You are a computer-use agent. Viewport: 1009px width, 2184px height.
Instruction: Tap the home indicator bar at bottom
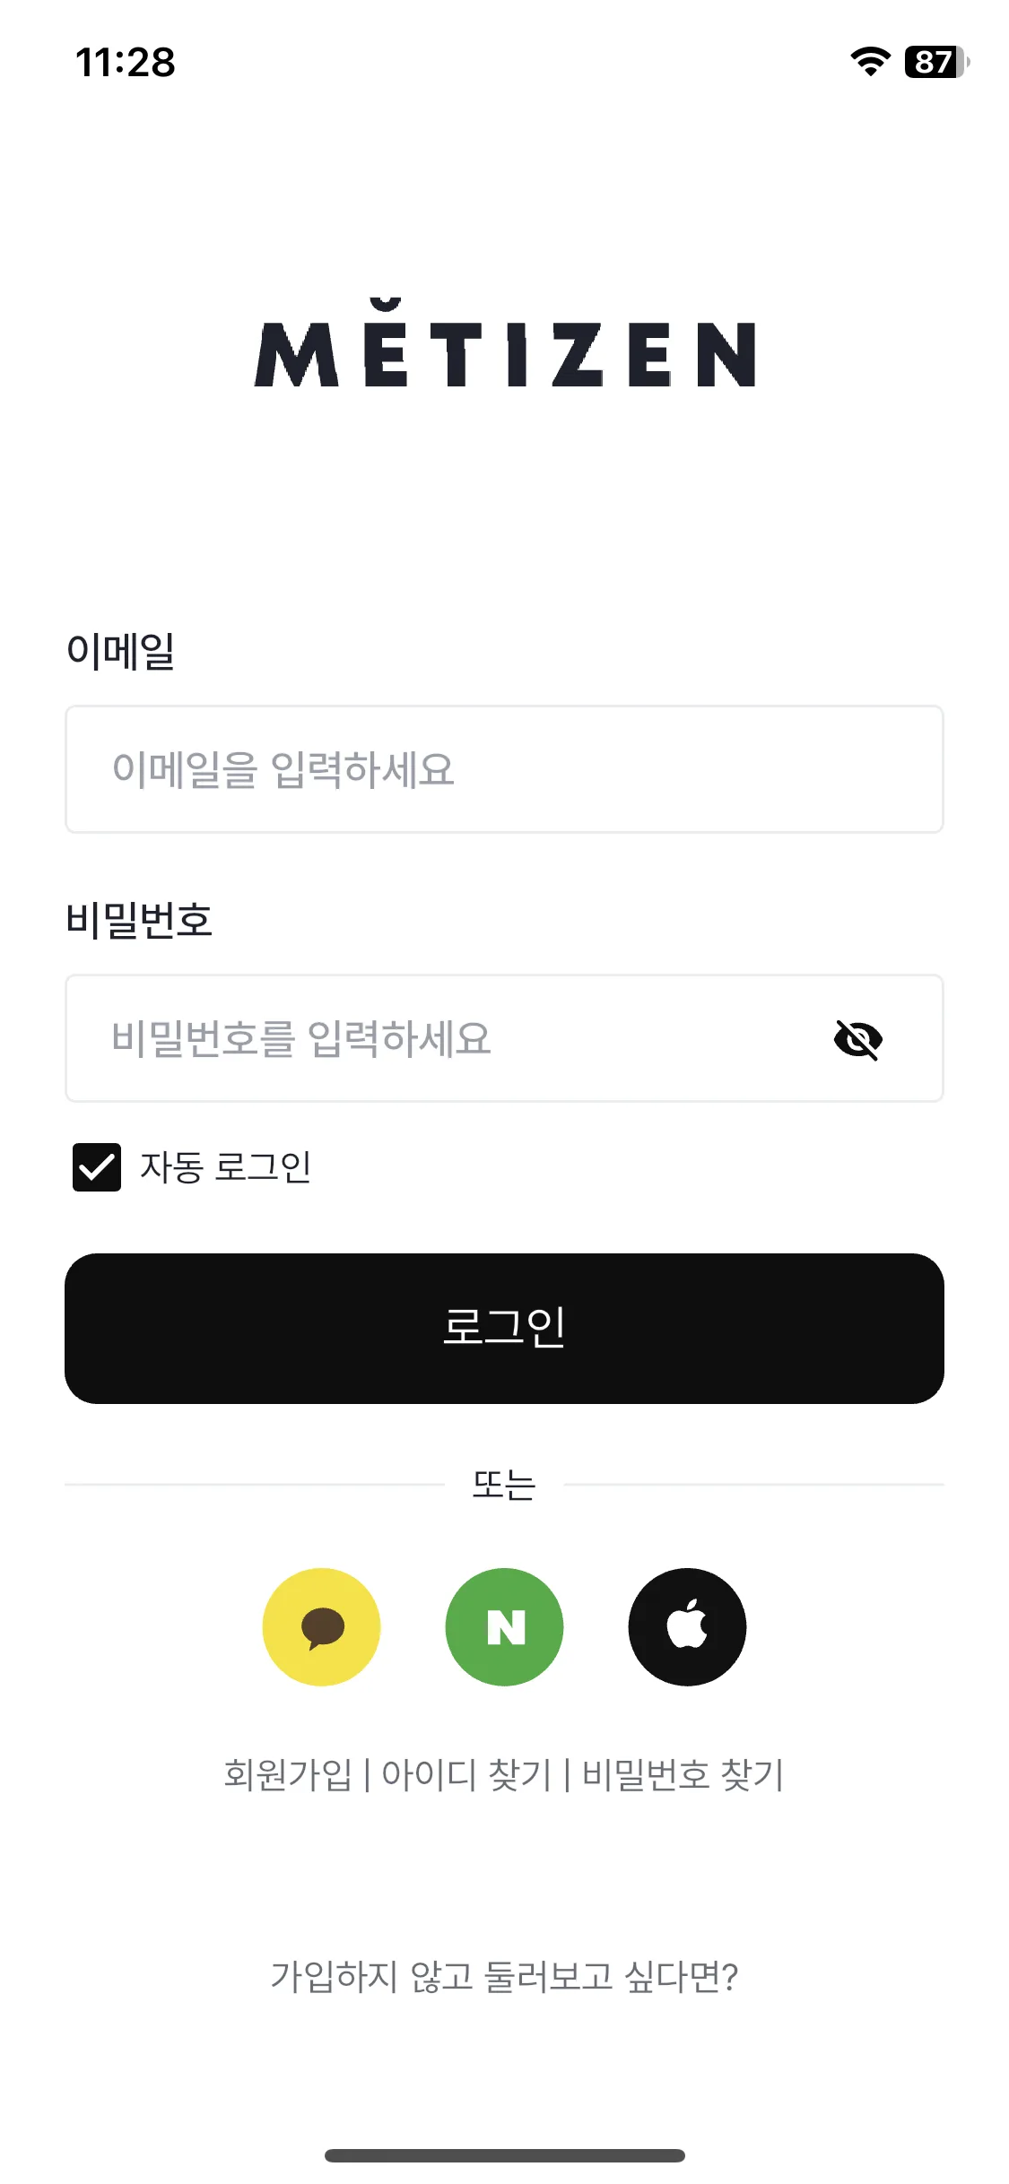(505, 2155)
